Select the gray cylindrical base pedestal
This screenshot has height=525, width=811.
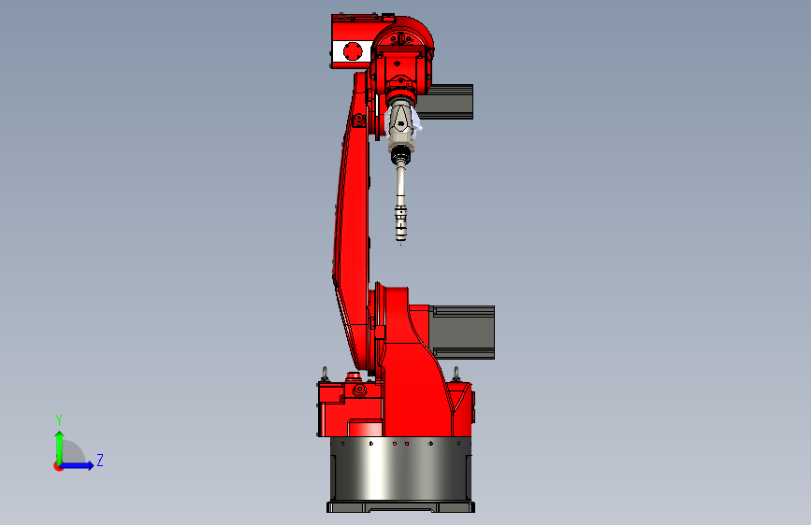click(401, 469)
